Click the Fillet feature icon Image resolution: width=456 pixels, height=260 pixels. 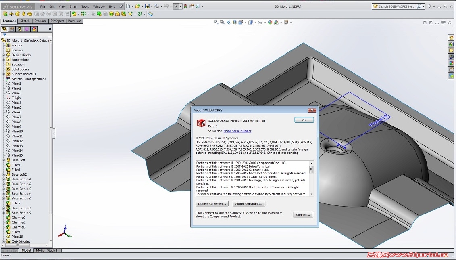[74, 14]
